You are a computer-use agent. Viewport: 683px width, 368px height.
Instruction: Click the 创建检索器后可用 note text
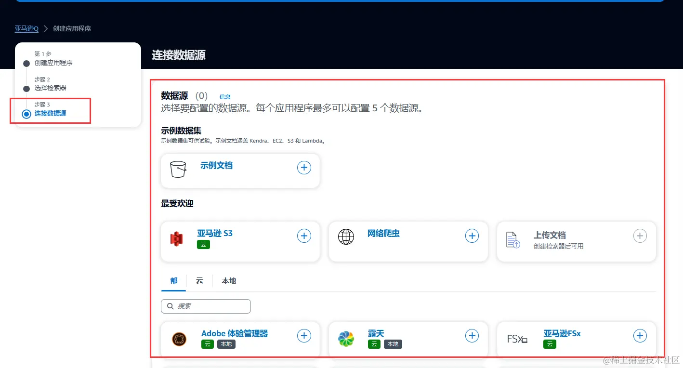(558, 246)
